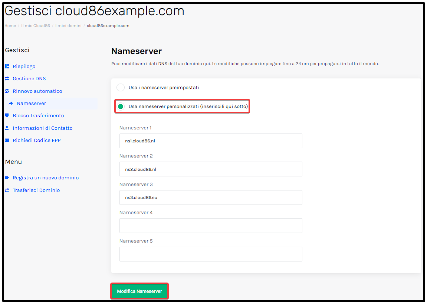Click Registra un nuovo dominio link
427x304 pixels.
coord(46,178)
